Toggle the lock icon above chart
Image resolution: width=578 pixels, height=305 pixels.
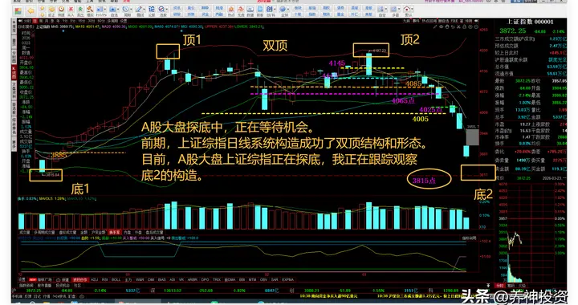tap(465, 27)
